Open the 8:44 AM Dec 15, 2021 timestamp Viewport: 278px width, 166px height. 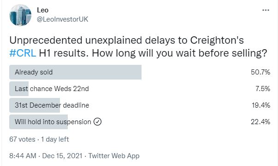46,156
